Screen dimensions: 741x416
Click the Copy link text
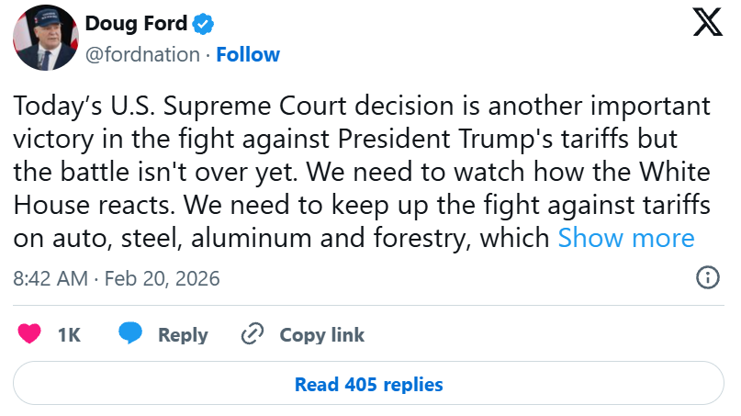(321, 335)
